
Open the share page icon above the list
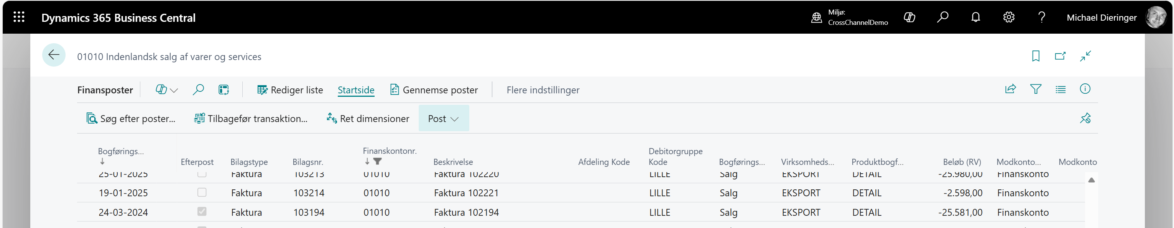1011,89
